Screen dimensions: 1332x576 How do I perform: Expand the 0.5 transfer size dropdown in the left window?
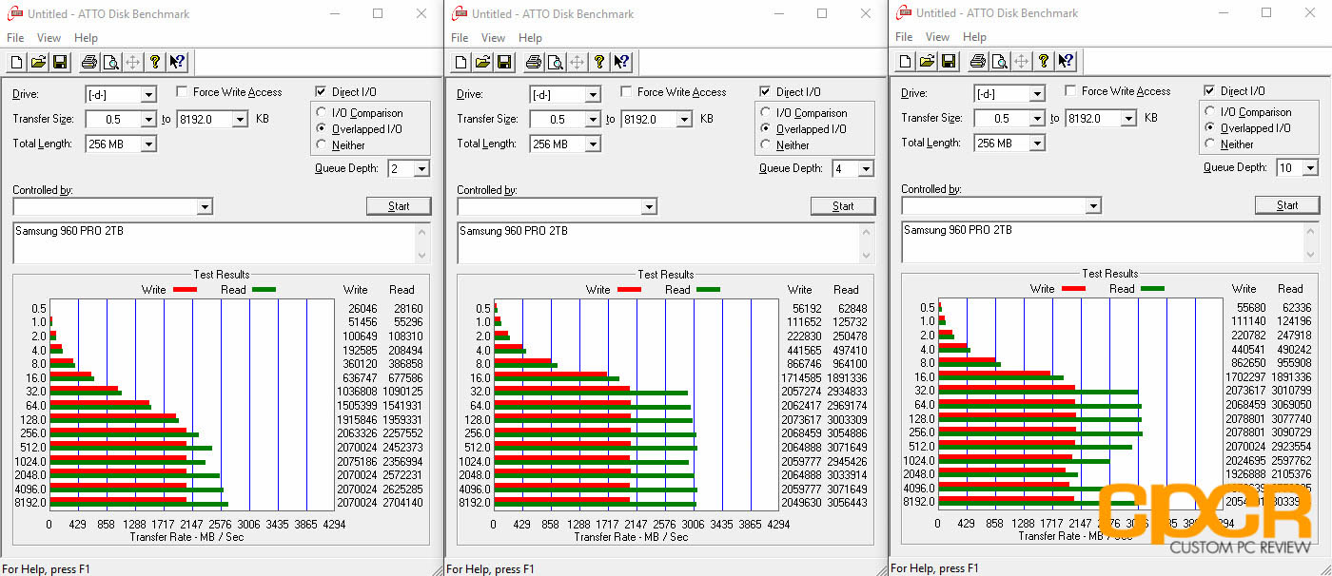pos(148,119)
